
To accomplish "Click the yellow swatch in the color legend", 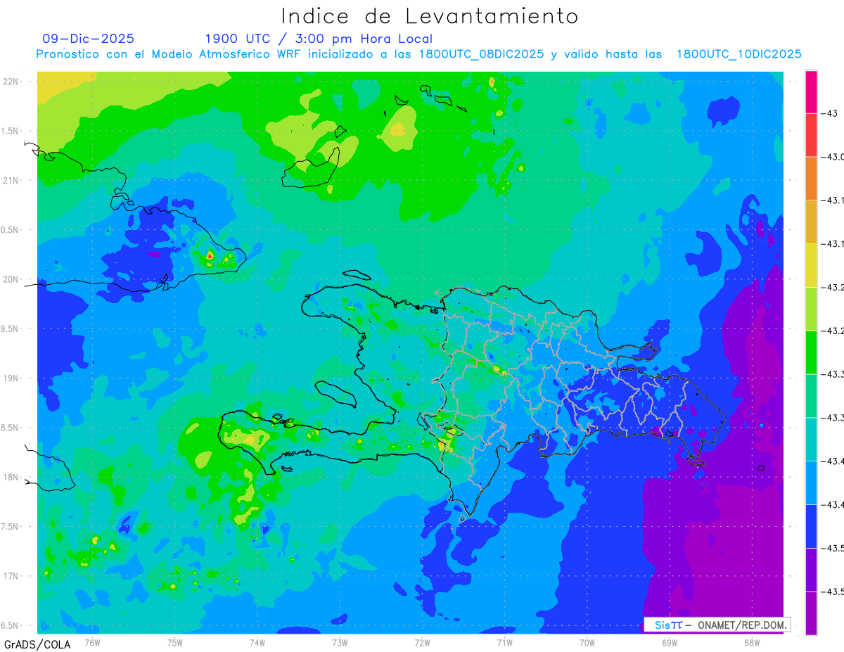I will [x=811, y=265].
